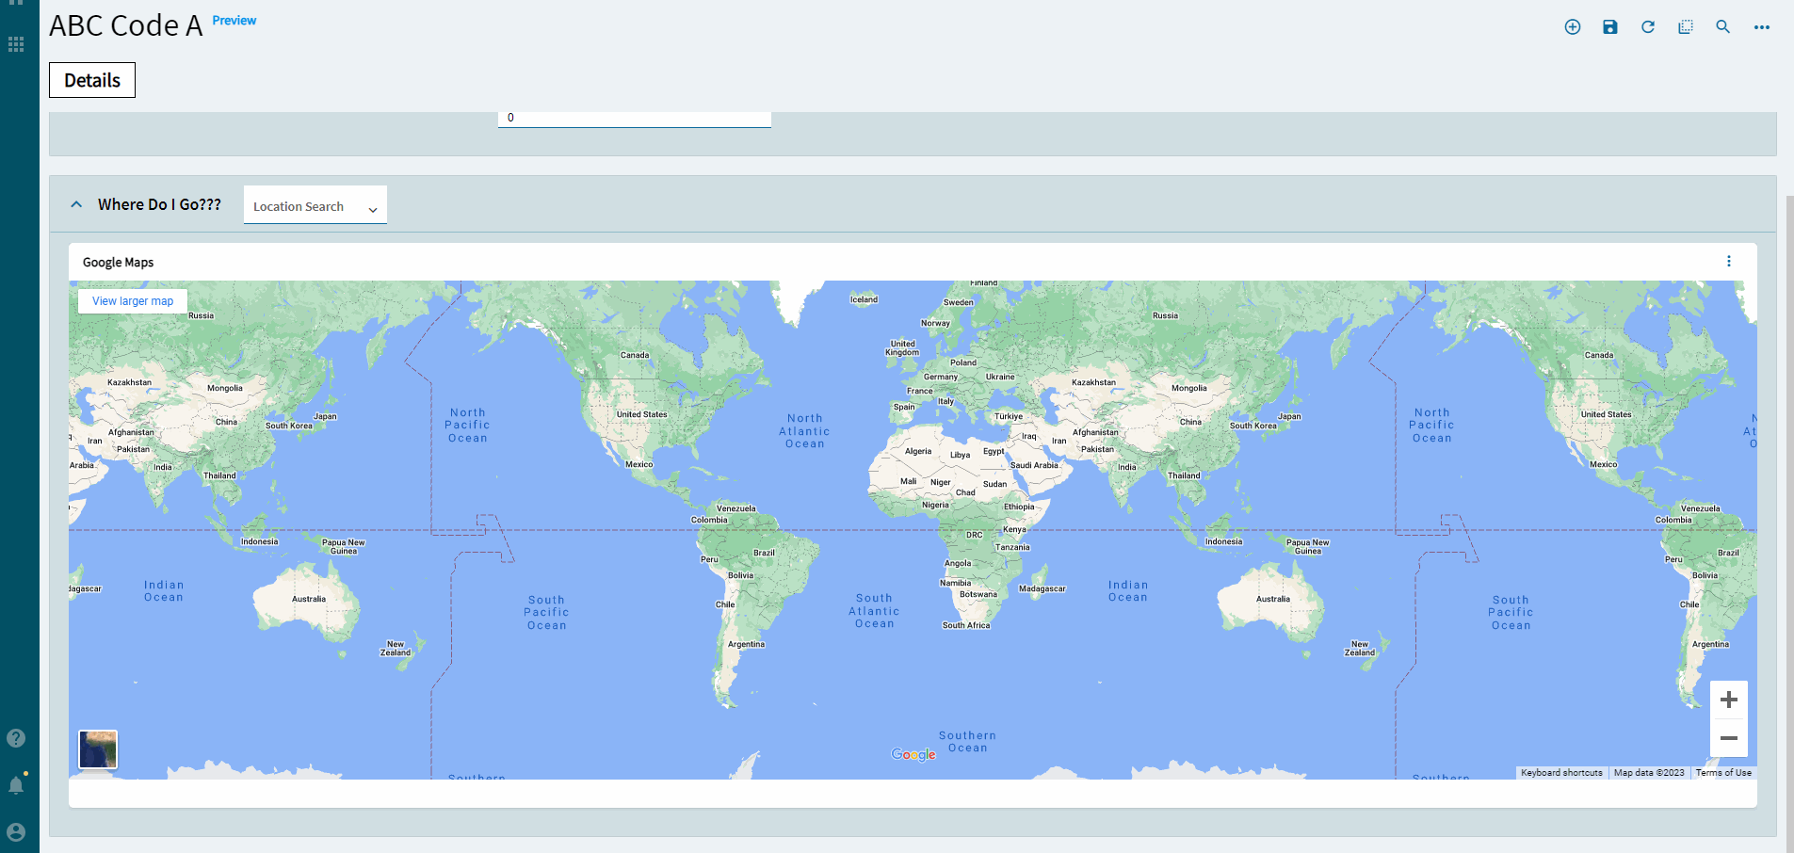Click the Brazil label in map center
The image size is (1794, 853).
764,554
